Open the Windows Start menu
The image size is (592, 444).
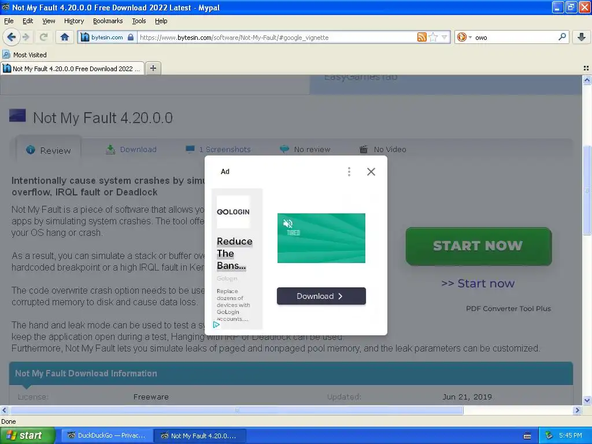pos(28,435)
